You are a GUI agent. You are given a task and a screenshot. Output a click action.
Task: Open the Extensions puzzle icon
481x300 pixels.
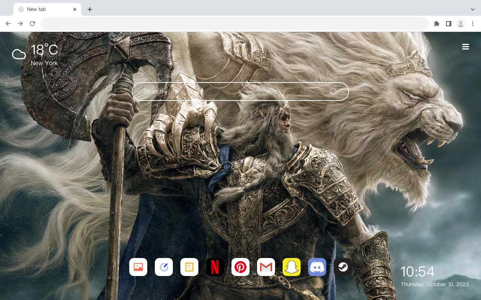coord(436,24)
